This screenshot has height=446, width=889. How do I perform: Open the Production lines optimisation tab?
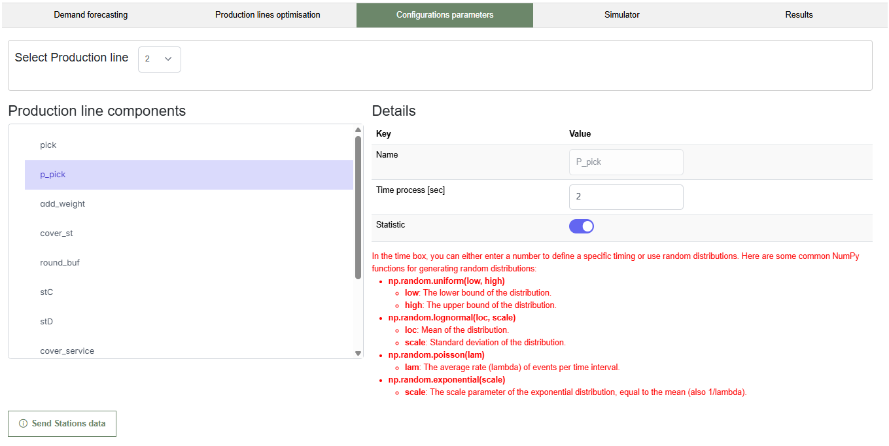(268, 14)
